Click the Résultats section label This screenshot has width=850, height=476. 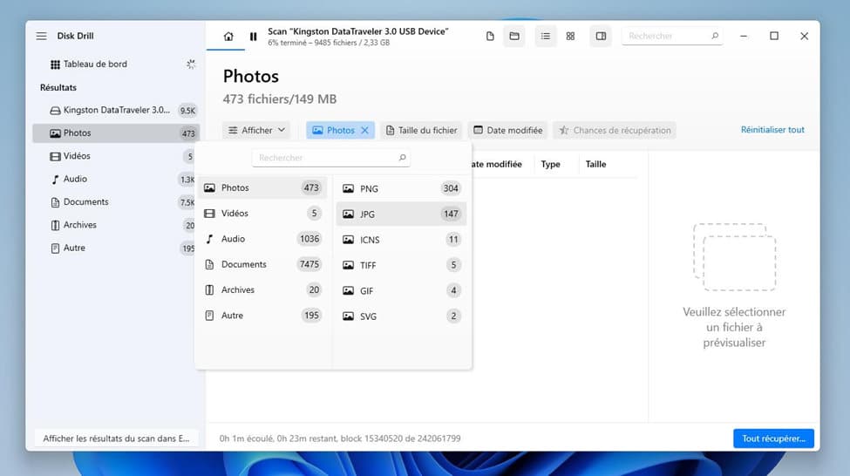pos(58,87)
